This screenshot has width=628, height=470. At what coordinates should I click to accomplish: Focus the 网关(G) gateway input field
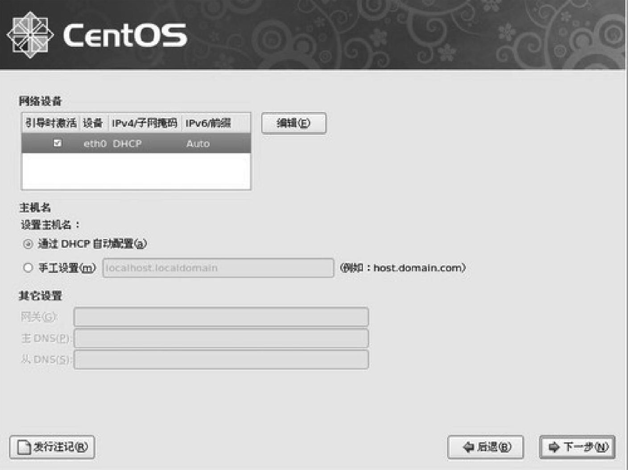tap(221, 317)
